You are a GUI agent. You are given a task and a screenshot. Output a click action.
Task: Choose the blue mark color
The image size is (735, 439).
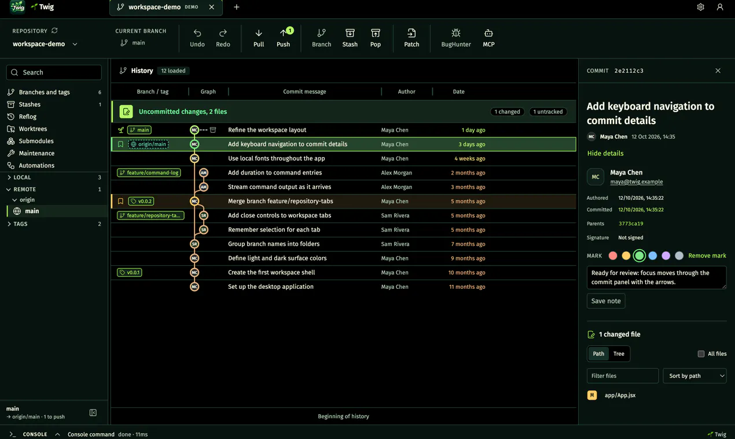(x=653, y=255)
